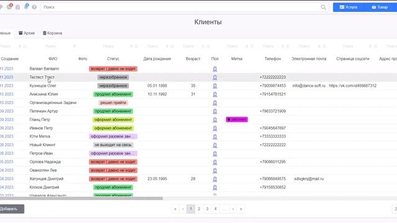Sort by the Возраст column header
This screenshot has width=397, height=223.
point(193,59)
